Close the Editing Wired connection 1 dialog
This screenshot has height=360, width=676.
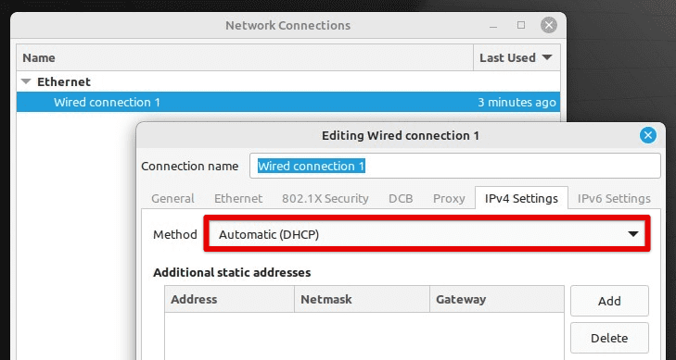point(647,135)
